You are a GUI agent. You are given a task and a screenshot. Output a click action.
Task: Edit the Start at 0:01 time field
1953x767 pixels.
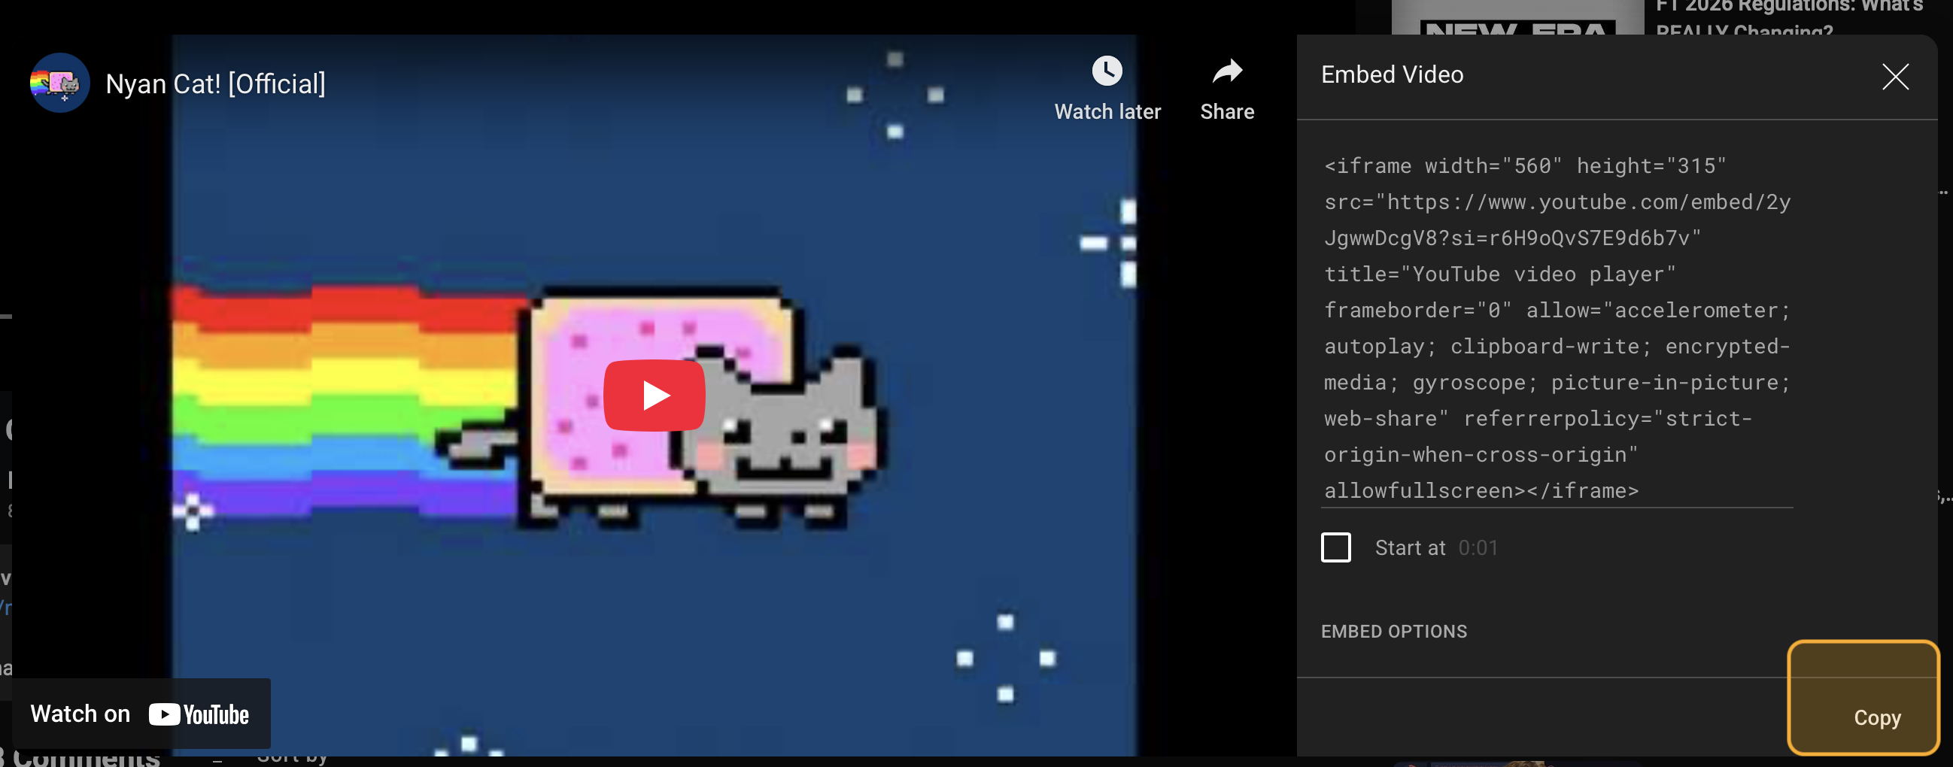pos(1478,547)
